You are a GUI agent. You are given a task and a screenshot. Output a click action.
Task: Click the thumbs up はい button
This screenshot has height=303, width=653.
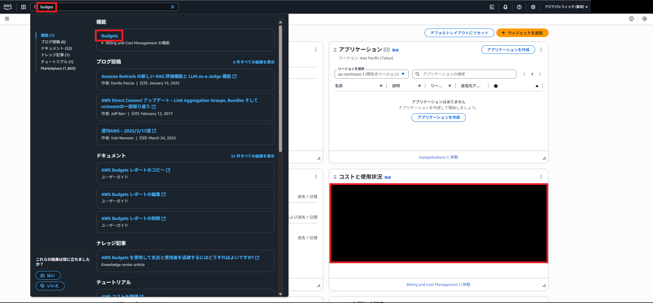[48, 276]
